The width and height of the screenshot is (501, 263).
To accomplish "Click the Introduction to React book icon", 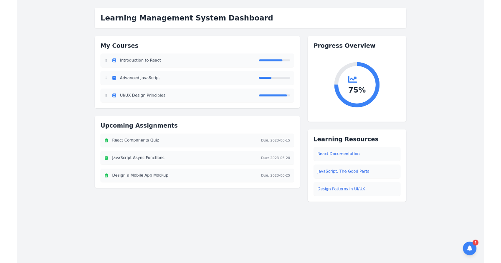I will [x=114, y=60].
